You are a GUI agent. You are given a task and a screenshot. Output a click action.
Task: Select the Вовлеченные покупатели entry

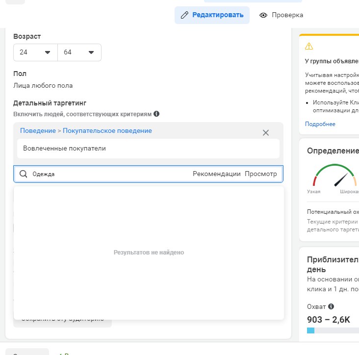click(149, 148)
